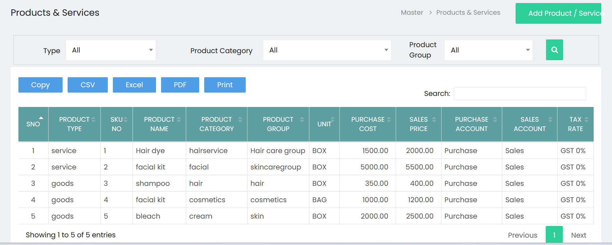
Task: Export table to Excel
Action: (134, 85)
